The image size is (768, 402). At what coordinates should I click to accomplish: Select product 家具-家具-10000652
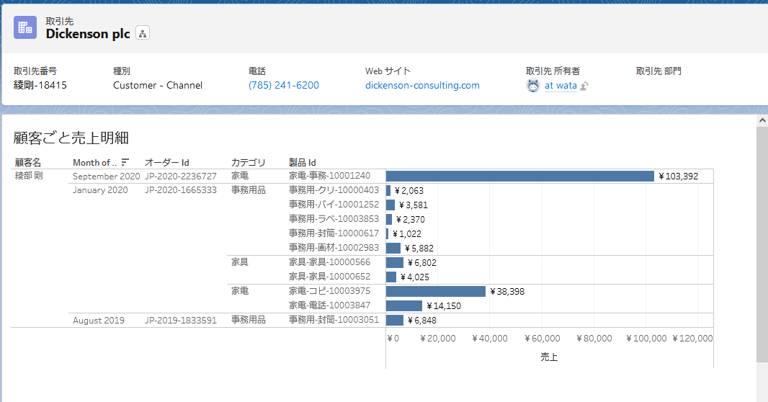[330, 277]
